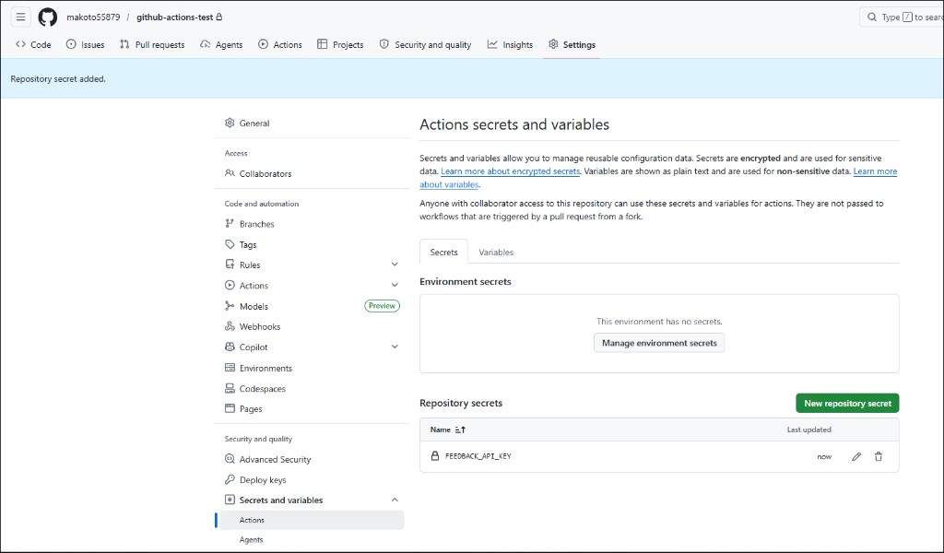Click the Rules sidebar icon
The width and height of the screenshot is (944, 553).
pos(230,265)
